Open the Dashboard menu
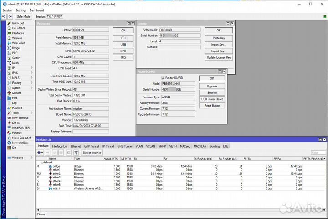328x219 pixels. pos(37,10)
